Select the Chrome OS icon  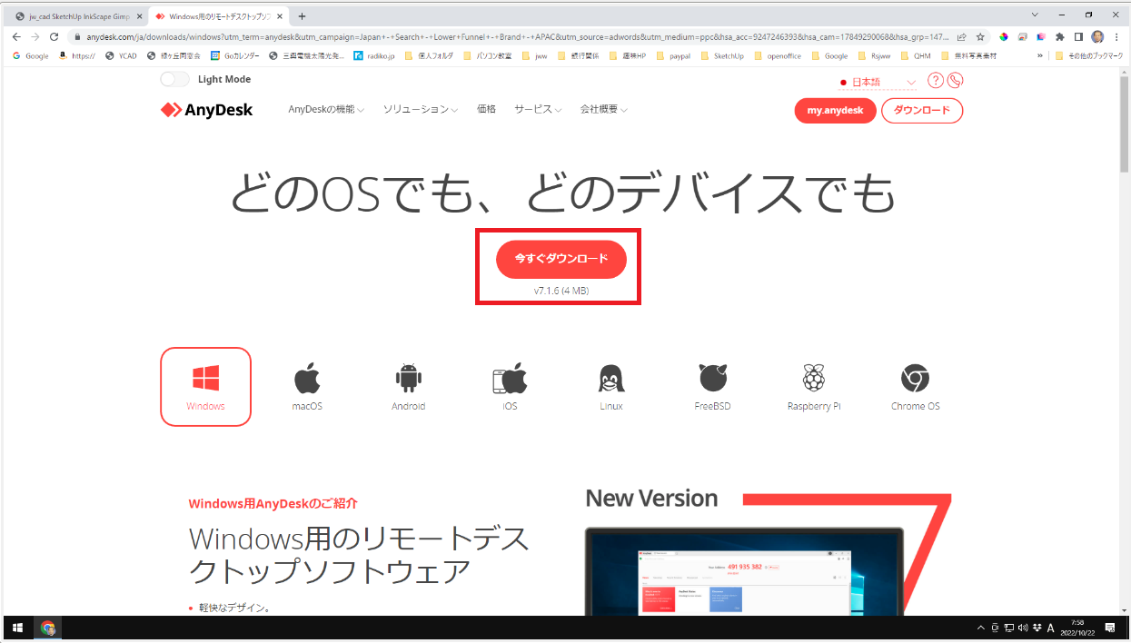point(916,377)
